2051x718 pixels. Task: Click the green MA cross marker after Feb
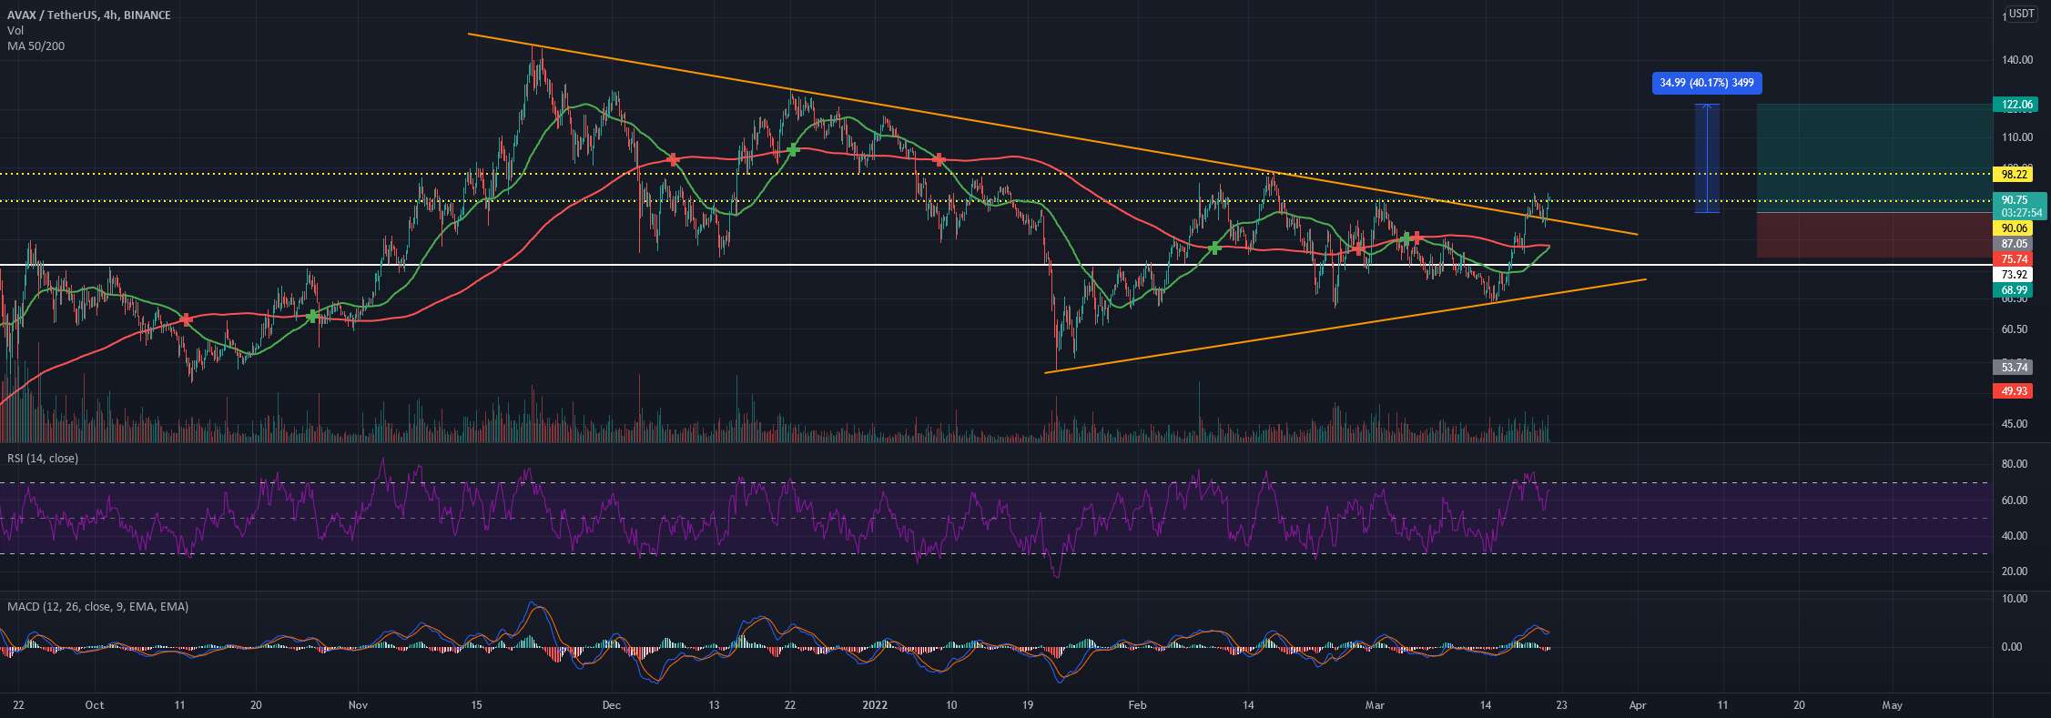1213,248
